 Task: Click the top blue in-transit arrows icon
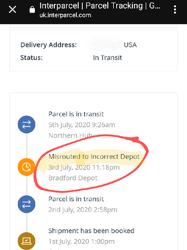26,124
